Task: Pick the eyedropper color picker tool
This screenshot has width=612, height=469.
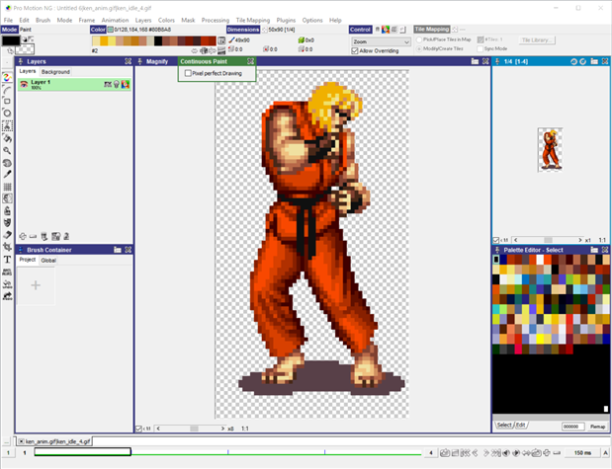Action: tap(7, 174)
